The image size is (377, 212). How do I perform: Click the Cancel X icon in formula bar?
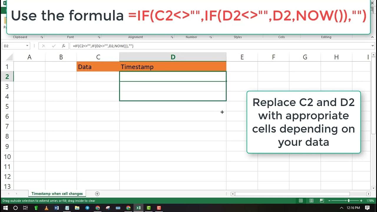pyautogui.click(x=44, y=46)
